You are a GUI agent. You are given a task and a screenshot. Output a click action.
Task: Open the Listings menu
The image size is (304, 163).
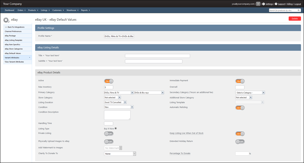pos(45,10)
